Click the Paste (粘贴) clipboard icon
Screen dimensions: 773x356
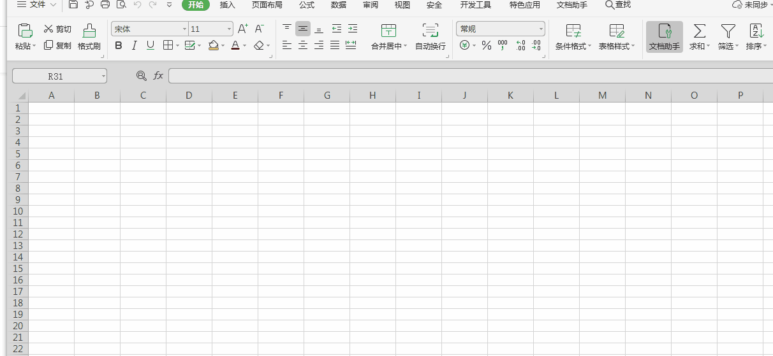tap(26, 30)
